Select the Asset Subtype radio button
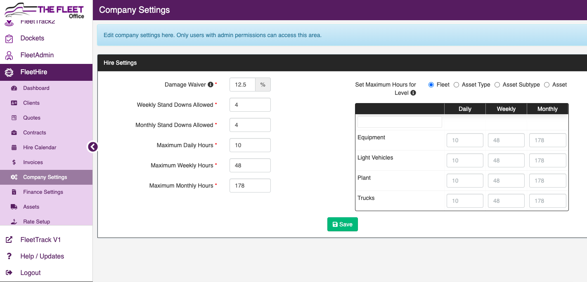 coord(497,85)
